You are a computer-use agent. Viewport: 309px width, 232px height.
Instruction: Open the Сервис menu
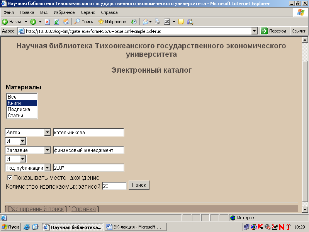pyautogui.click(x=88, y=12)
